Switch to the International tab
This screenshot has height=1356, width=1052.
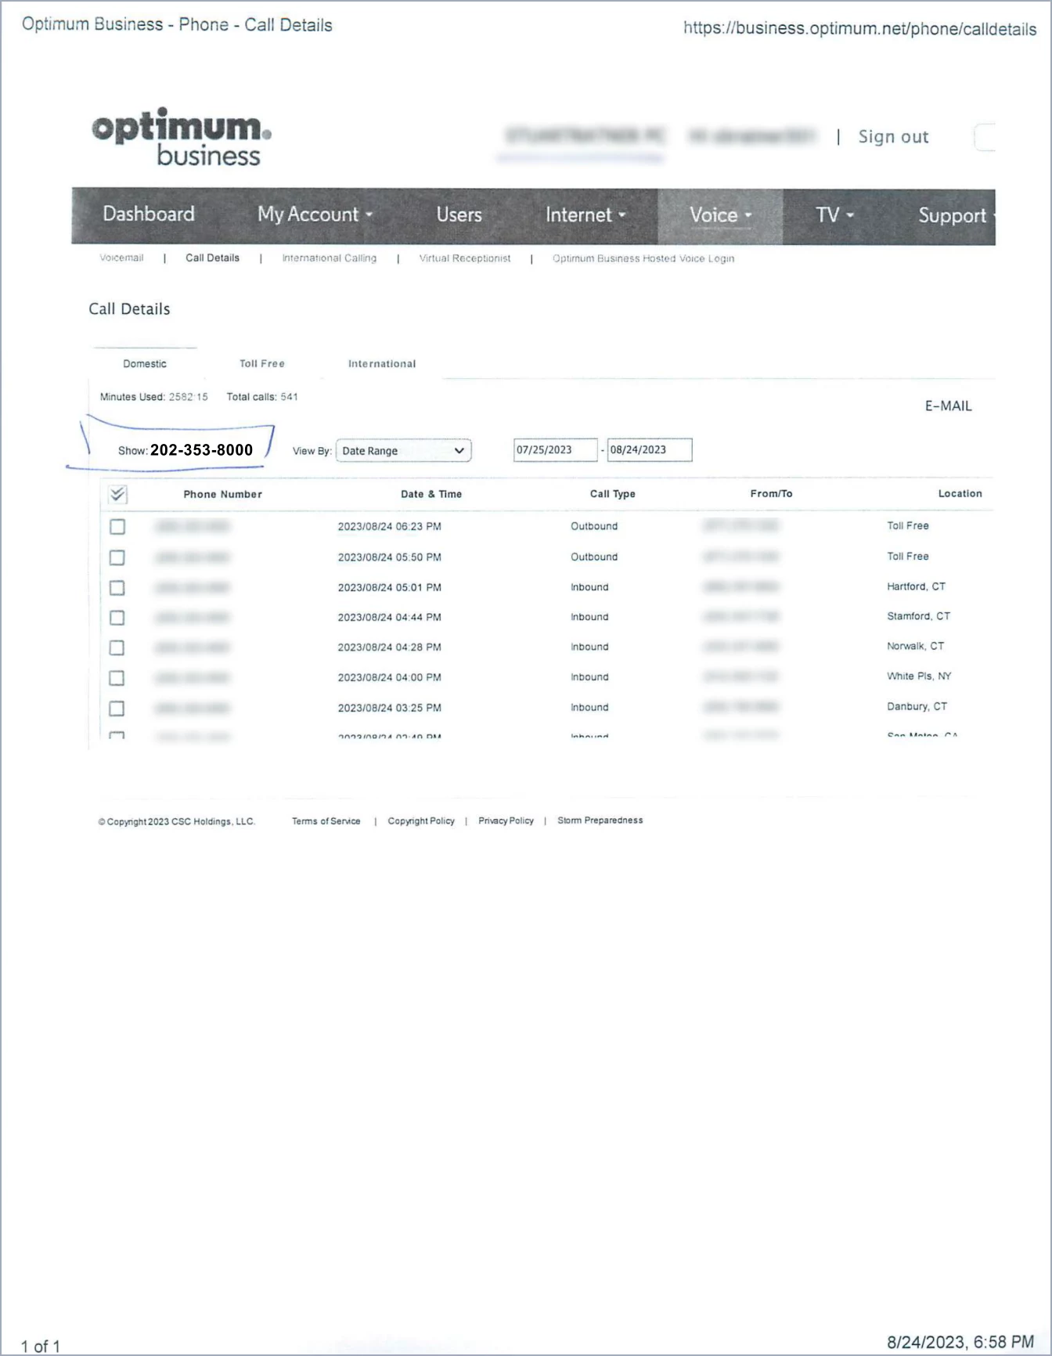pos(382,363)
